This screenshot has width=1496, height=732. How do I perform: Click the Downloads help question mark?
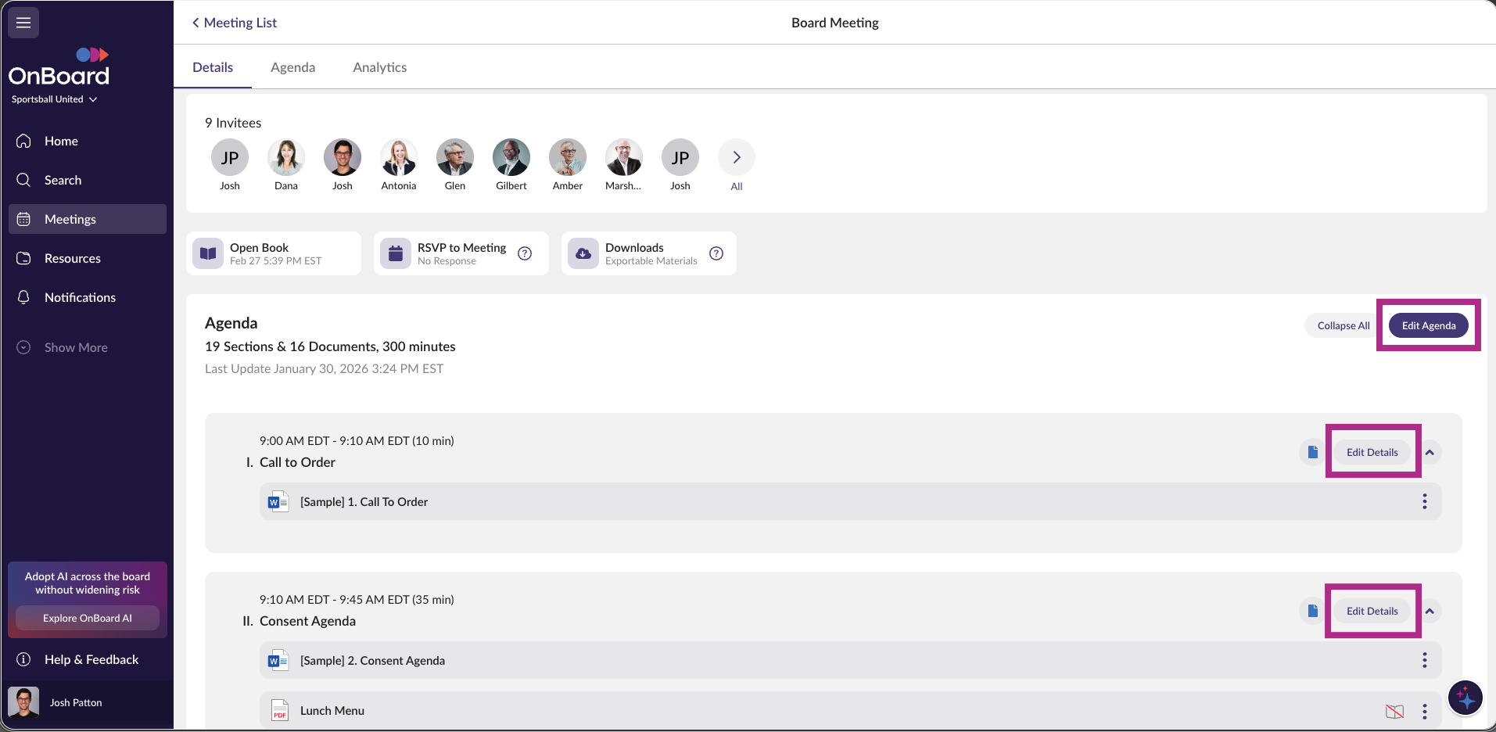click(x=716, y=253)
